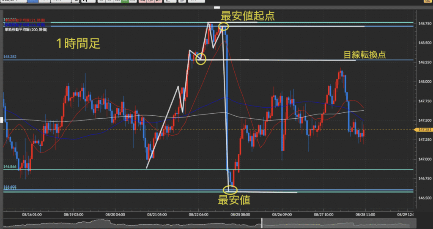Click the white panel splitter handle above the chart
This screenshot has height=229, width=433.
pyautogui.click(x=217, y=8)
